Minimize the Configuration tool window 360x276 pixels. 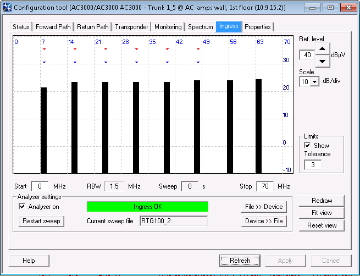(312, 8)
